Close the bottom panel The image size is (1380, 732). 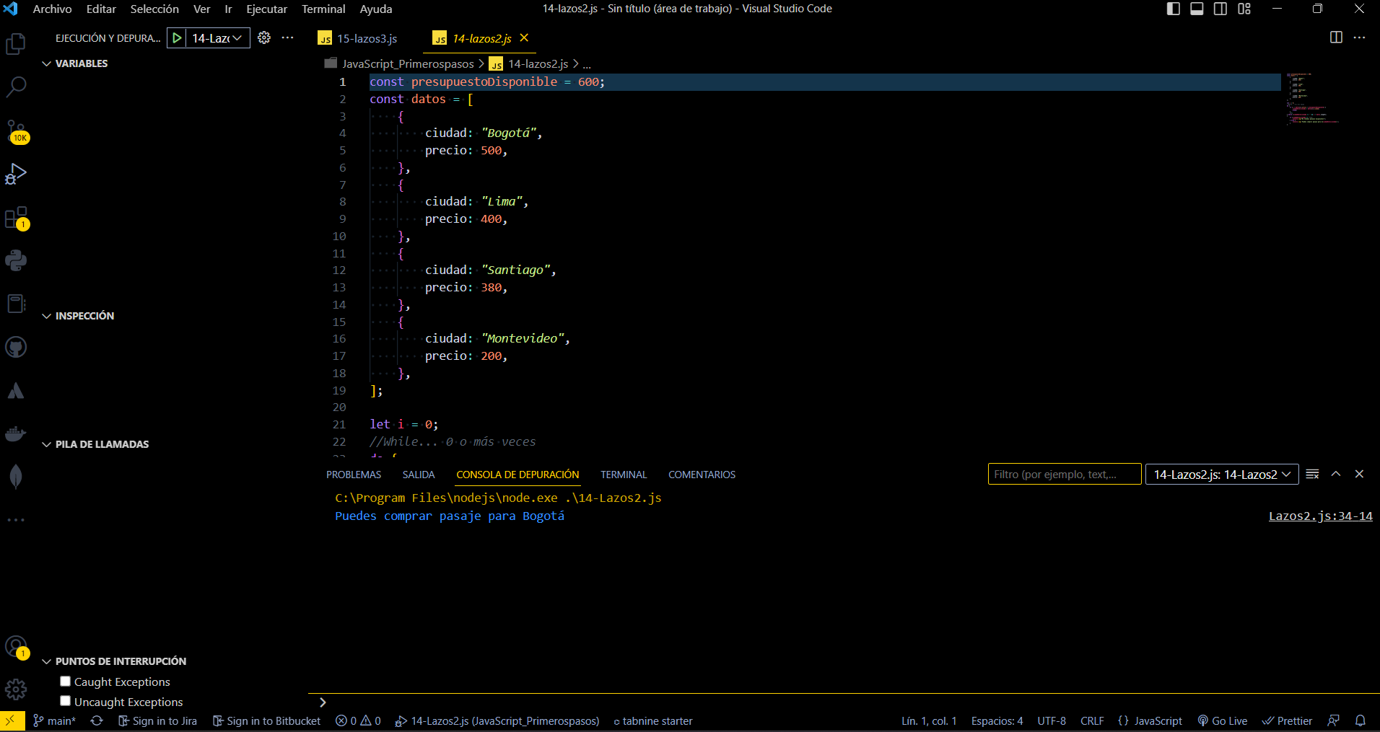pos(1359,474)
